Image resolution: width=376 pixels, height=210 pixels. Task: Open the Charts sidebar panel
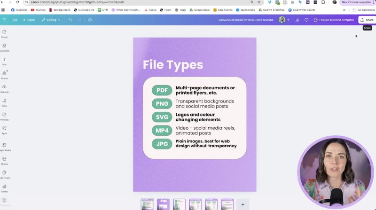(x=4, y=188)
